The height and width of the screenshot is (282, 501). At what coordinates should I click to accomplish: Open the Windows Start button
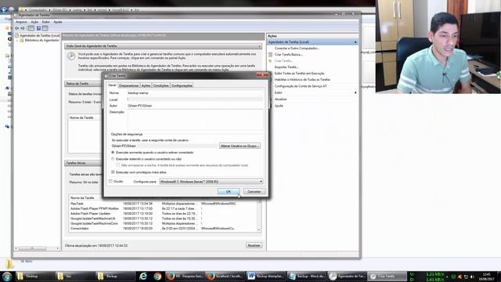tap(7, 277)
